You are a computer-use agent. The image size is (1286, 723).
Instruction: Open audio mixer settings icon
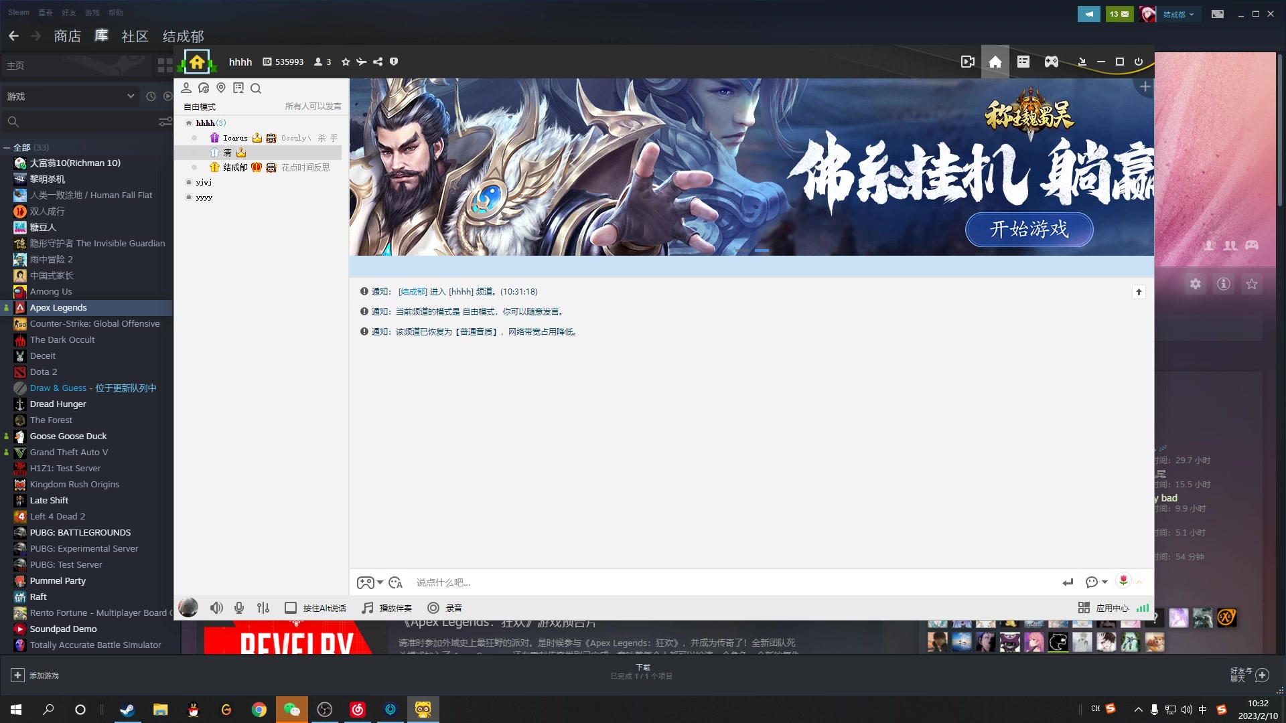263,608
